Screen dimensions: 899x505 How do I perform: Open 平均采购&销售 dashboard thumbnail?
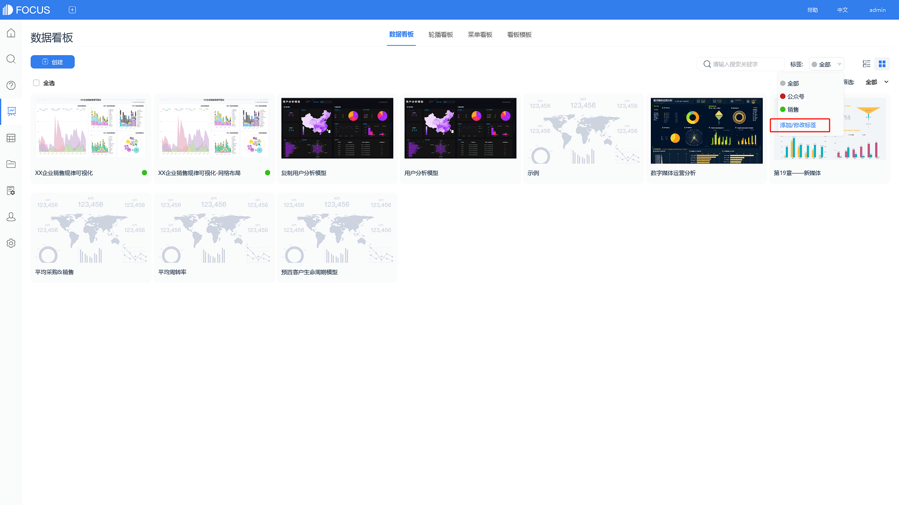[91, 230]
